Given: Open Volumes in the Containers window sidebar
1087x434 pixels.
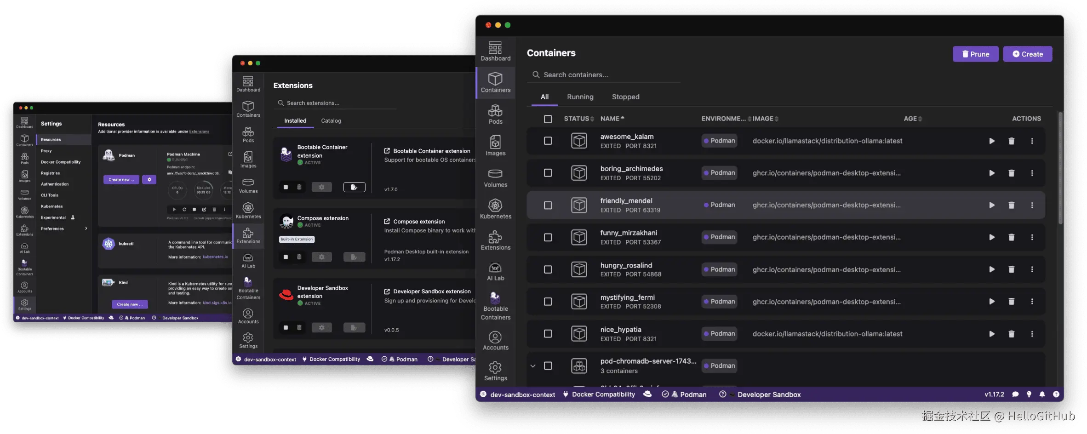Looking at the screenshot, I should coord(495,177).
